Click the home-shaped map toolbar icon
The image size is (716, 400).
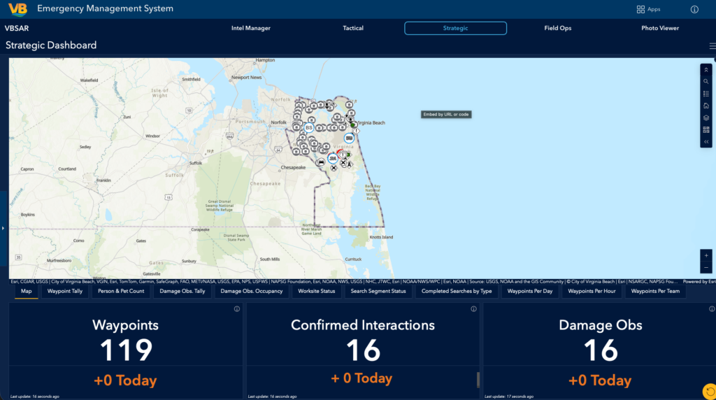[706, 106]
